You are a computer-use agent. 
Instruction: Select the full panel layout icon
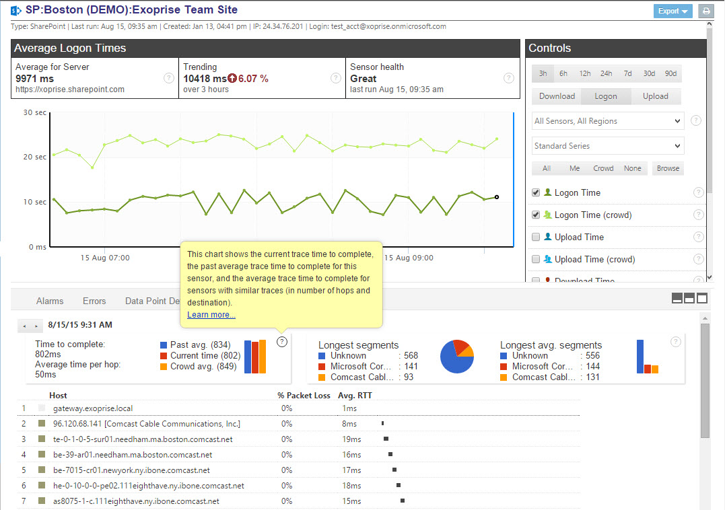pyautogui.click(x=702, y=299)
